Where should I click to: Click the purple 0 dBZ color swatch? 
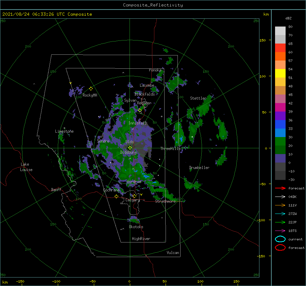point(280,158)
